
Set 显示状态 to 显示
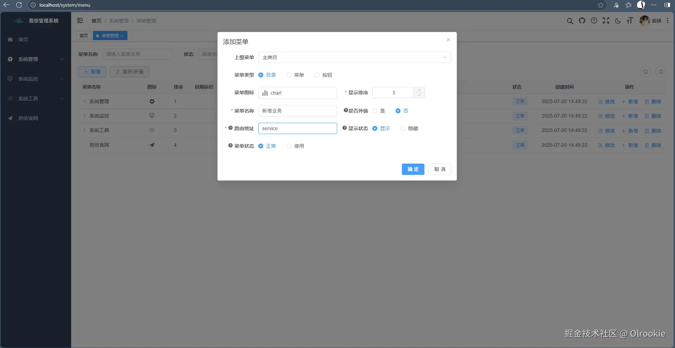(381, 128)
